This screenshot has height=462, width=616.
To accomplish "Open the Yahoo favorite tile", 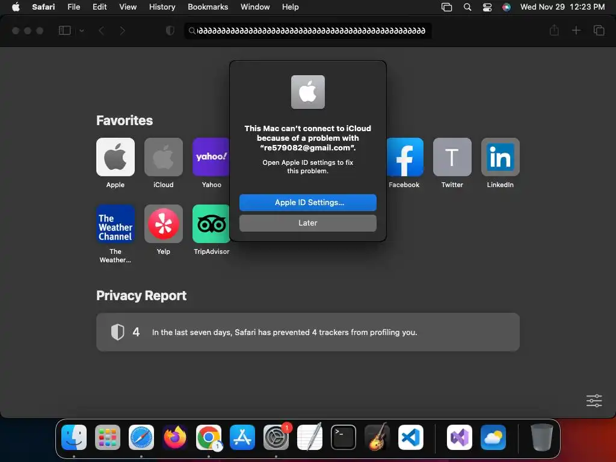I will (x=211, y=157).
